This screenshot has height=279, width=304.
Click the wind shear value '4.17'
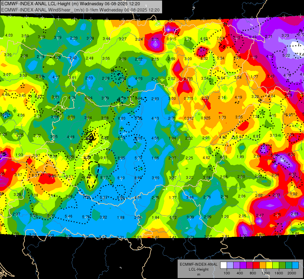tap(56, 77)
